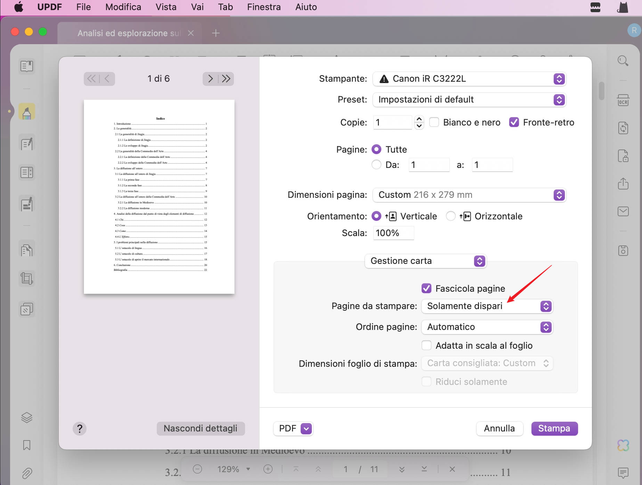This screenshot has width=642, height=485.
Task: Open Reader mode in left sidebar
Action: (x=27, y=66)
